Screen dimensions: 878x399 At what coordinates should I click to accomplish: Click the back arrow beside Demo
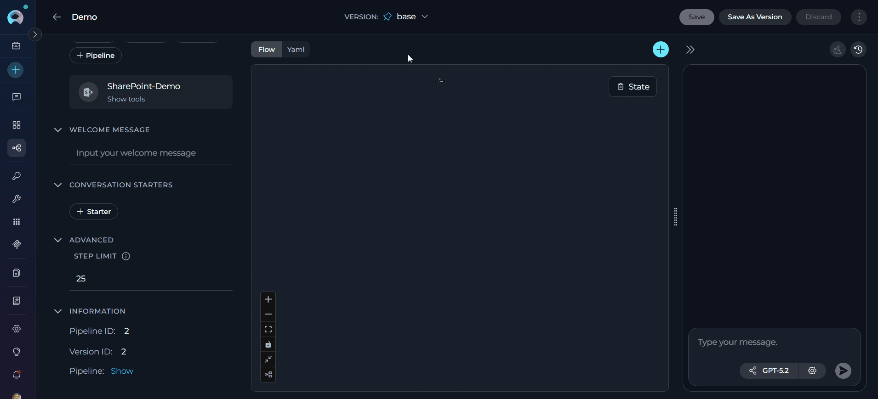tap(57, 17)
